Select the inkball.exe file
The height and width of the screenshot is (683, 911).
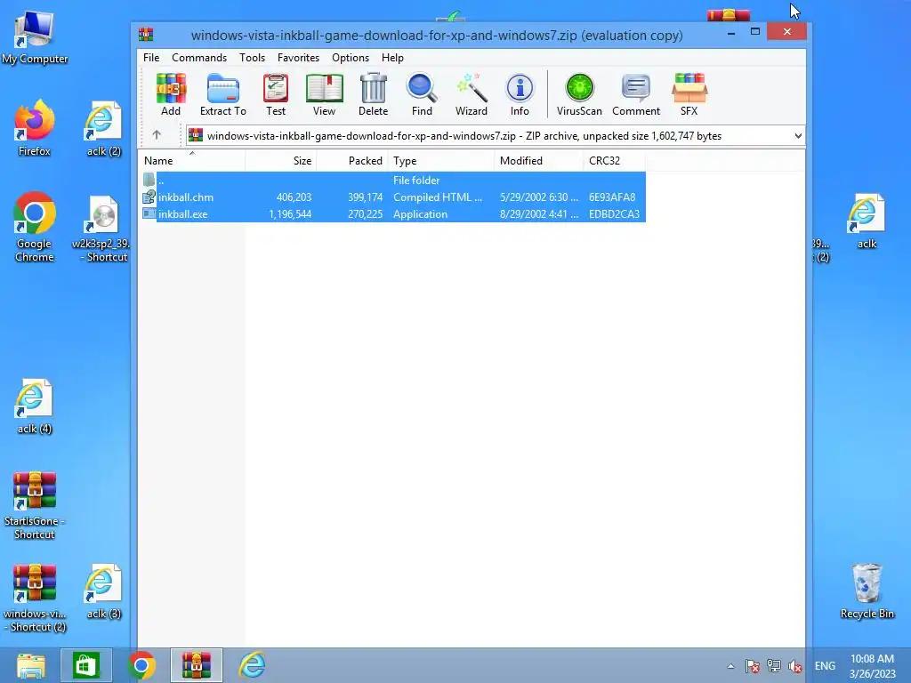(x=392, y=213)
